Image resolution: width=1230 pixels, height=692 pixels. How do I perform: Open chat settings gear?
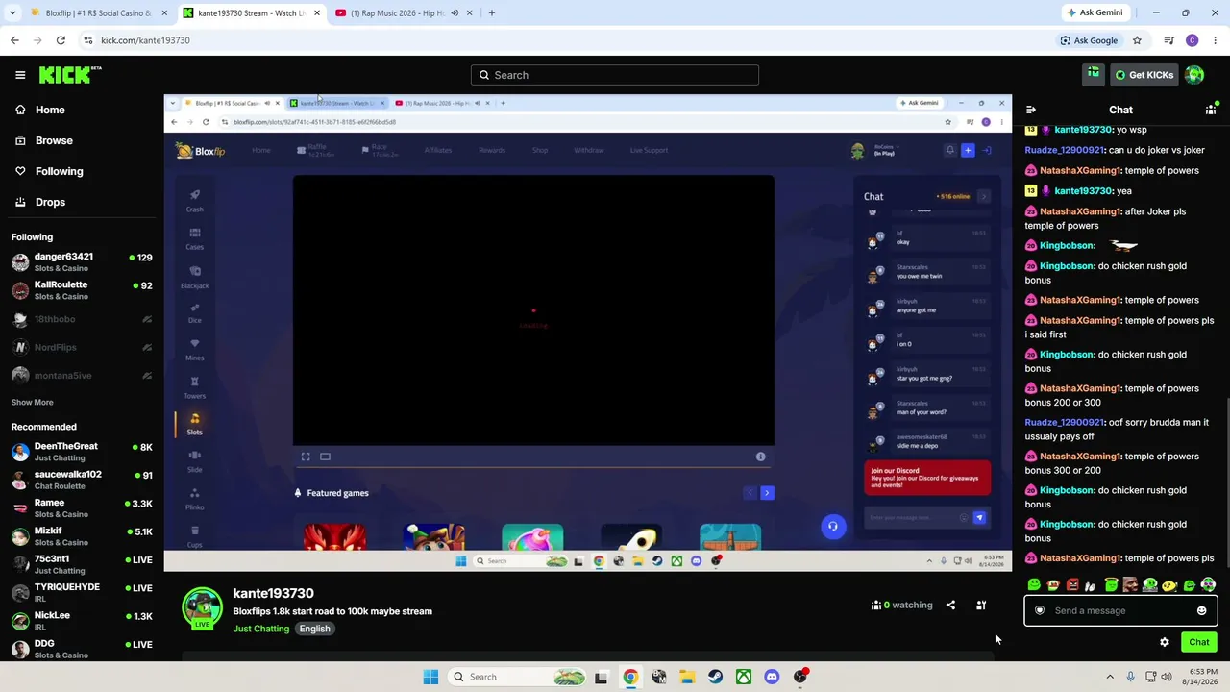pos(1165,642)
